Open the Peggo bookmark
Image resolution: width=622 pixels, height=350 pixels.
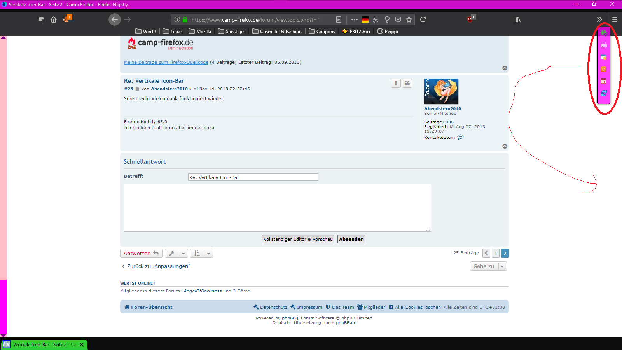(x=388, y=31)
